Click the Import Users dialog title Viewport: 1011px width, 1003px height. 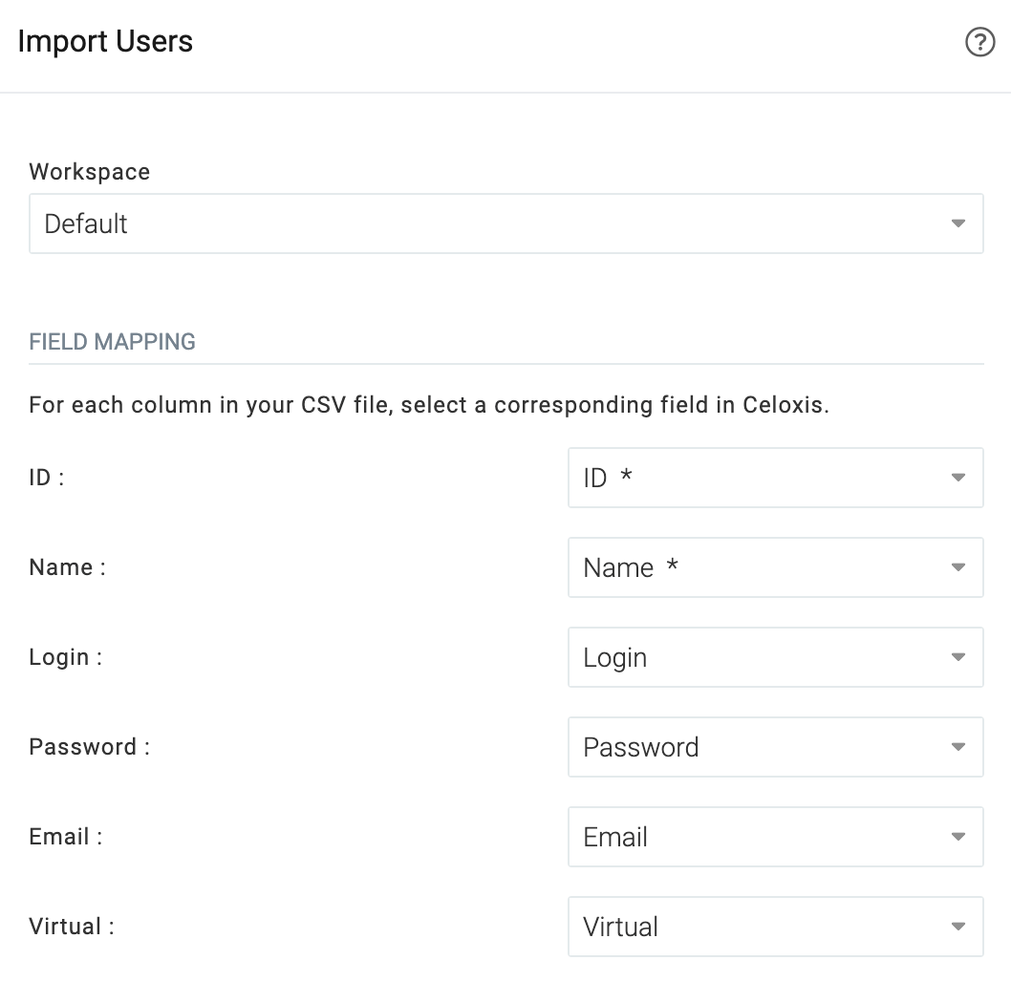(105, 42)
